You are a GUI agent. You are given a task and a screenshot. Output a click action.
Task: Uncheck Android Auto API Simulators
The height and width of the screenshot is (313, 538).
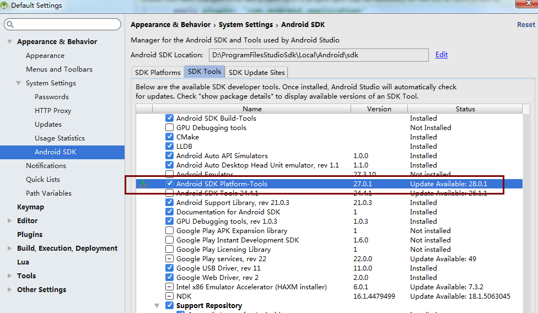[x=169, y=155]
